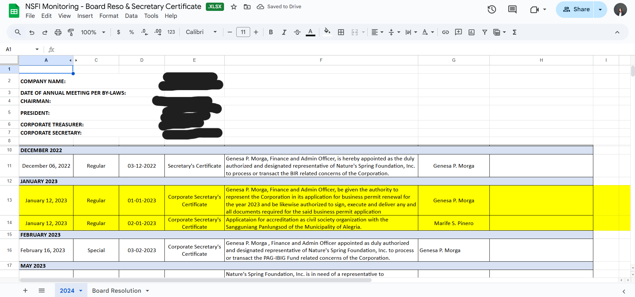This screenshot has width=635, height=297.
Task: Open the comments panel icon
Action: tap(512, 10)
